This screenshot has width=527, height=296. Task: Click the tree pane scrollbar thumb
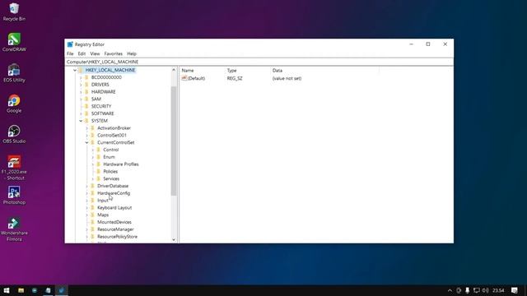click(174, 141)
